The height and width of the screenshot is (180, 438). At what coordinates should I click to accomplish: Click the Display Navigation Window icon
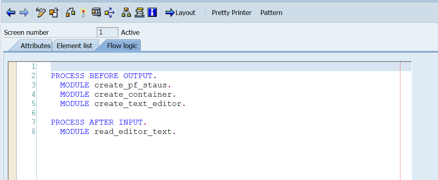139,13
